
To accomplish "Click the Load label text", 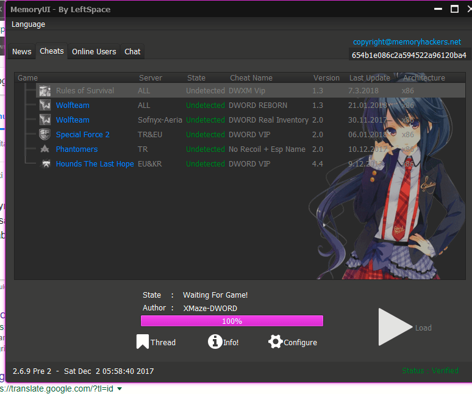I will 423,328.
